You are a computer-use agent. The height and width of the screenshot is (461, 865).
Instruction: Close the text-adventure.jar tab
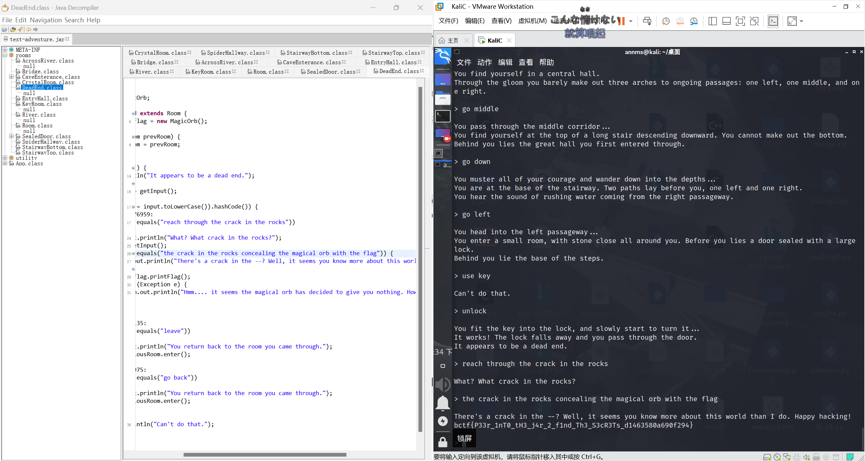[x=68, y=39]
